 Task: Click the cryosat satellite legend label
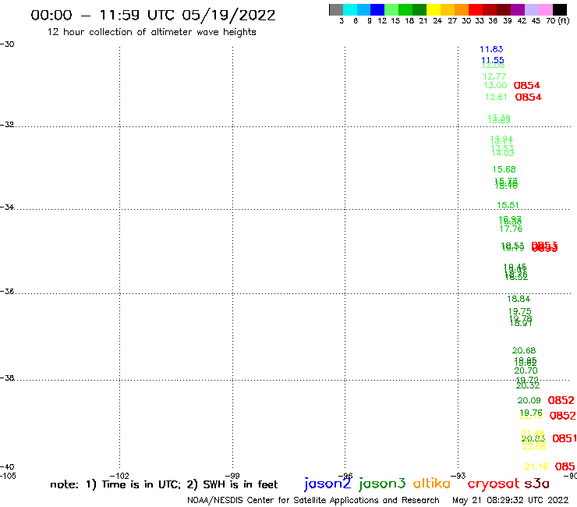(494, 484)
